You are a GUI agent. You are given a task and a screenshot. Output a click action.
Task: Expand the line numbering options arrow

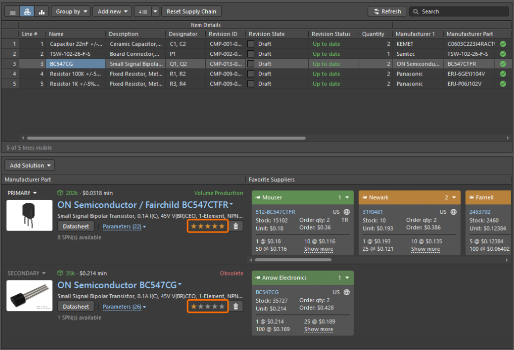155,12
